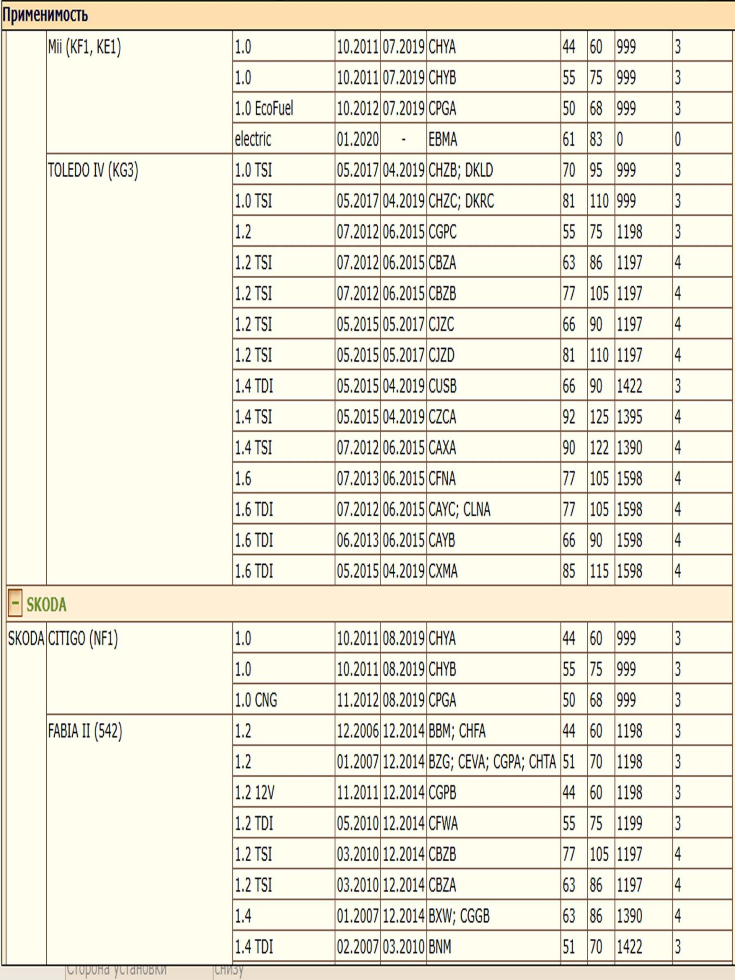The width and height of the screenshot is (735, 980).
Task: Click the BZG; CEVA; CGPA; CHTA code cell
Action: click(492, 762)
